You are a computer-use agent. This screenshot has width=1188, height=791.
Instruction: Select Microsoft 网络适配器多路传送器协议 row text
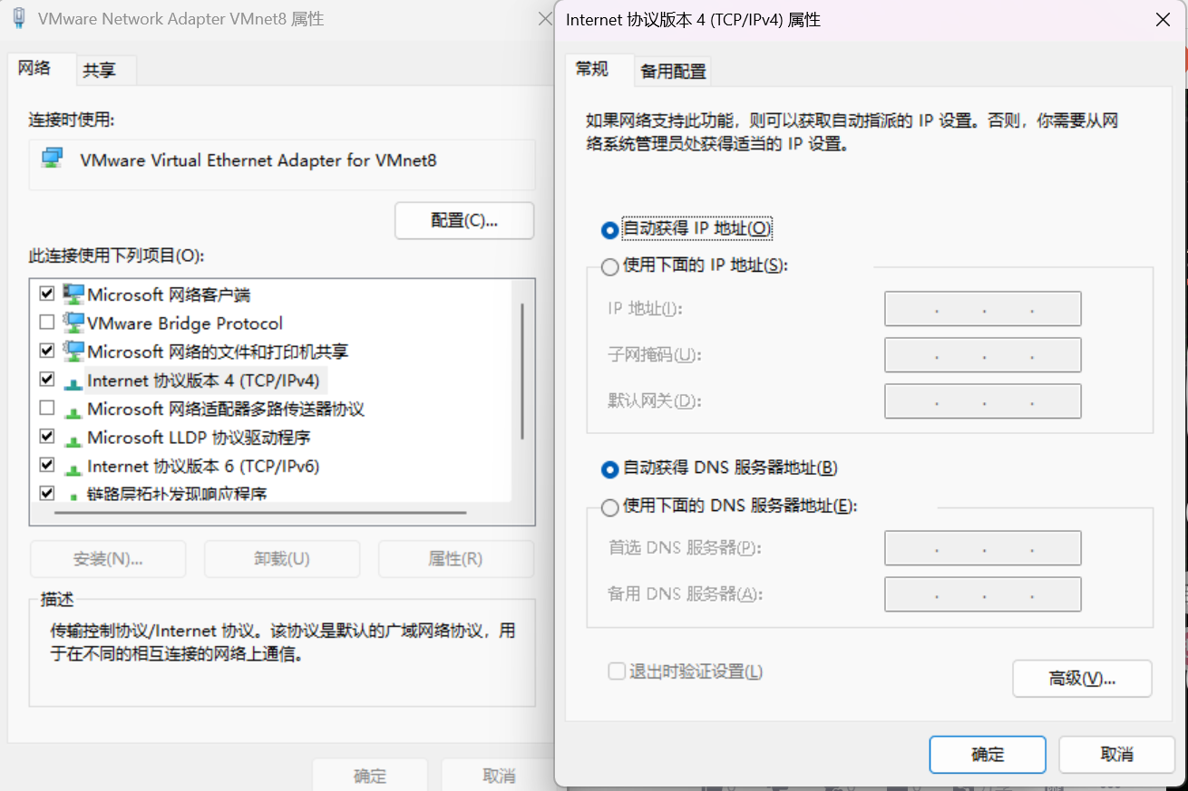(226, 410)
